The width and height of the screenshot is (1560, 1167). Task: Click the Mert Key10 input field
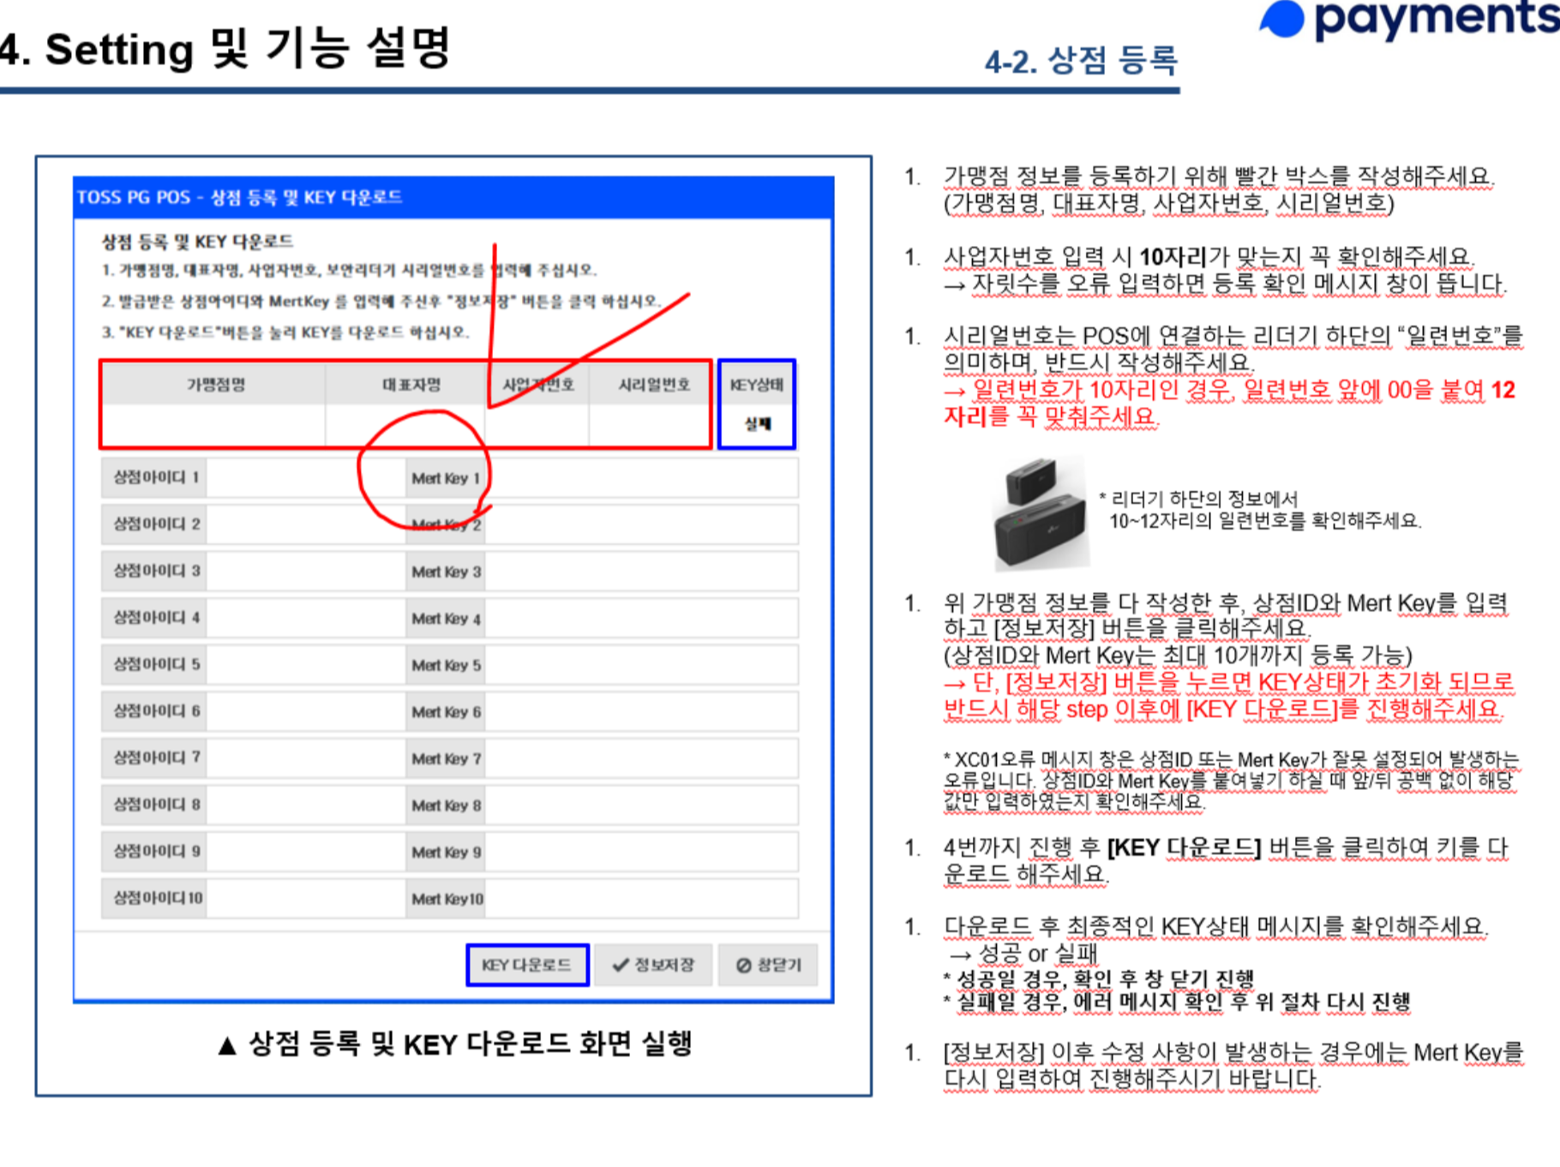click(642, 898)
